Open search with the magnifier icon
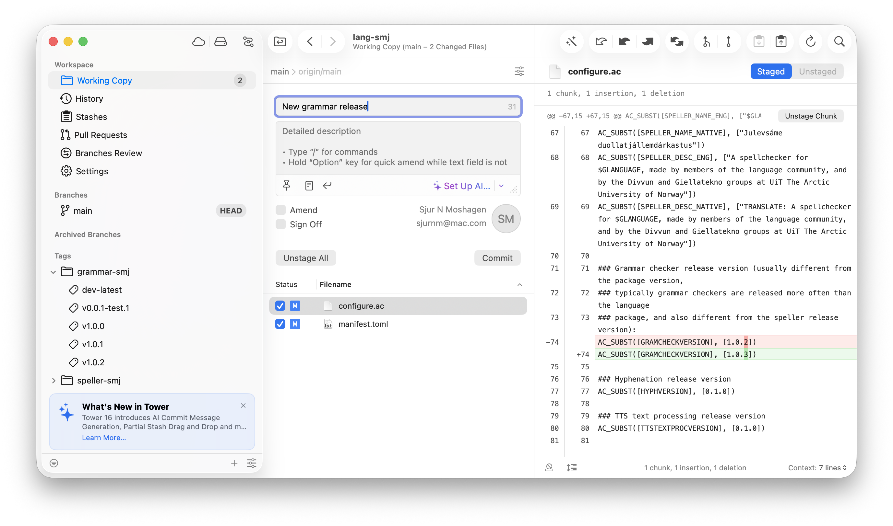Viewport: 893px width, 526px height. pos(839,42)
